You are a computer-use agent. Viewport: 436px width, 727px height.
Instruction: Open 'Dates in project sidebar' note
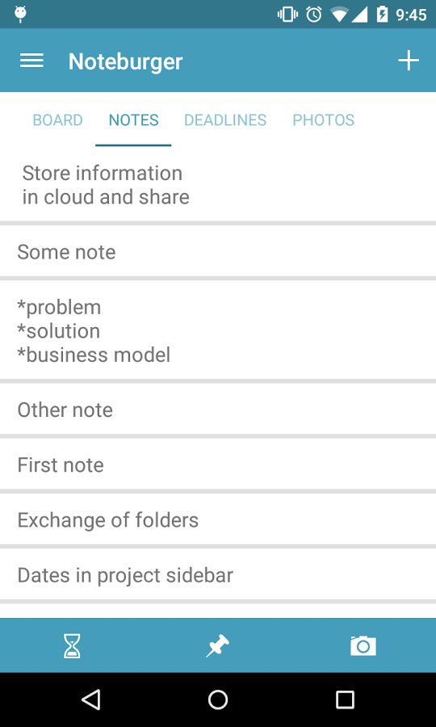218,575
